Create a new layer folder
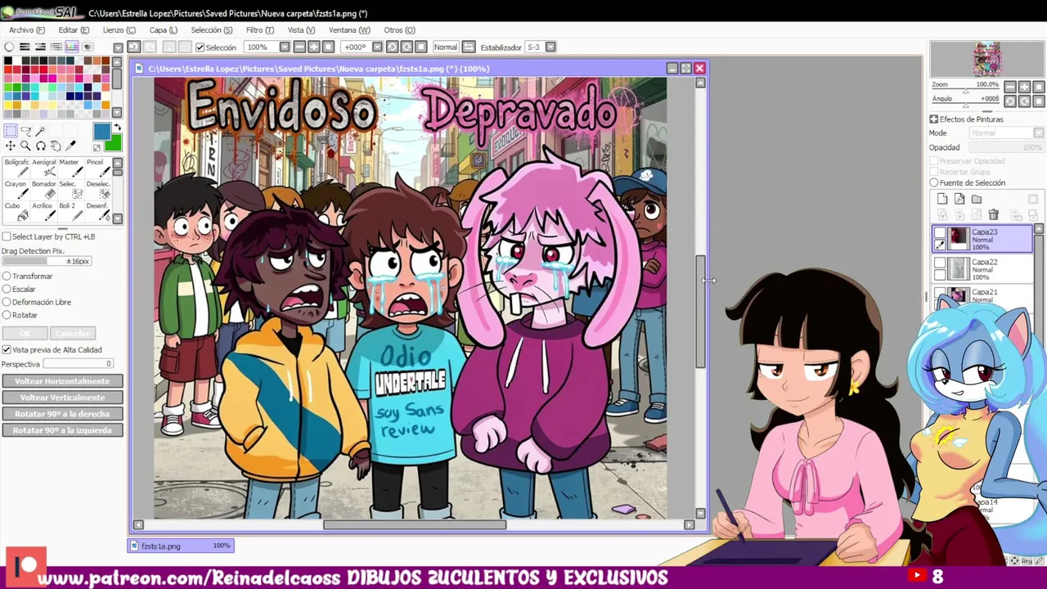The image size is (1047, 589). [977, 199]
